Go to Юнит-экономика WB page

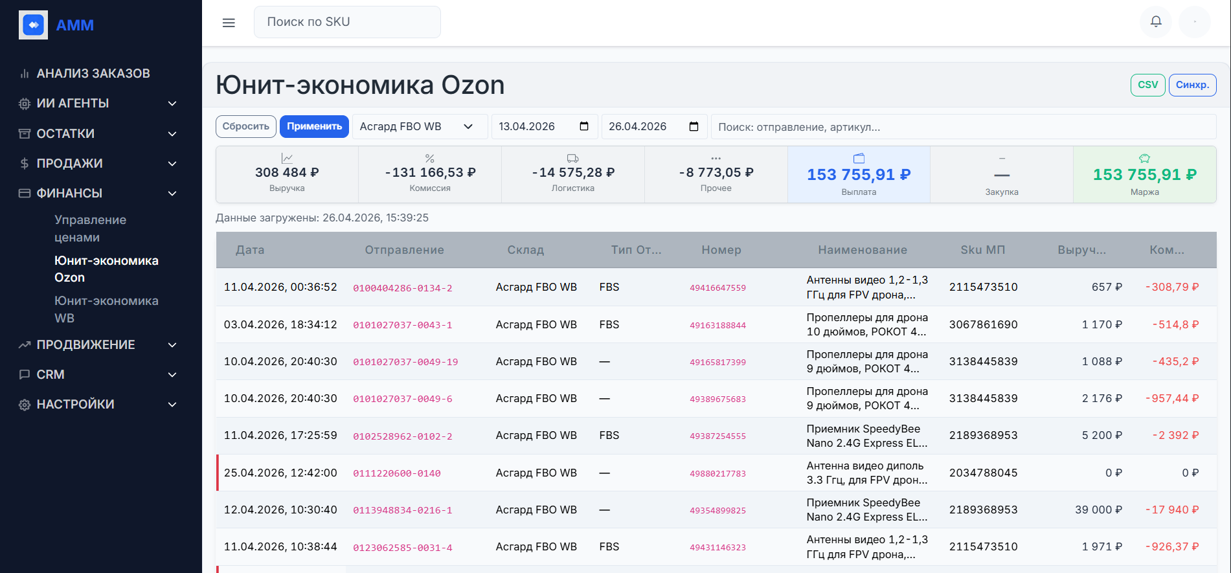click(106, 309)
